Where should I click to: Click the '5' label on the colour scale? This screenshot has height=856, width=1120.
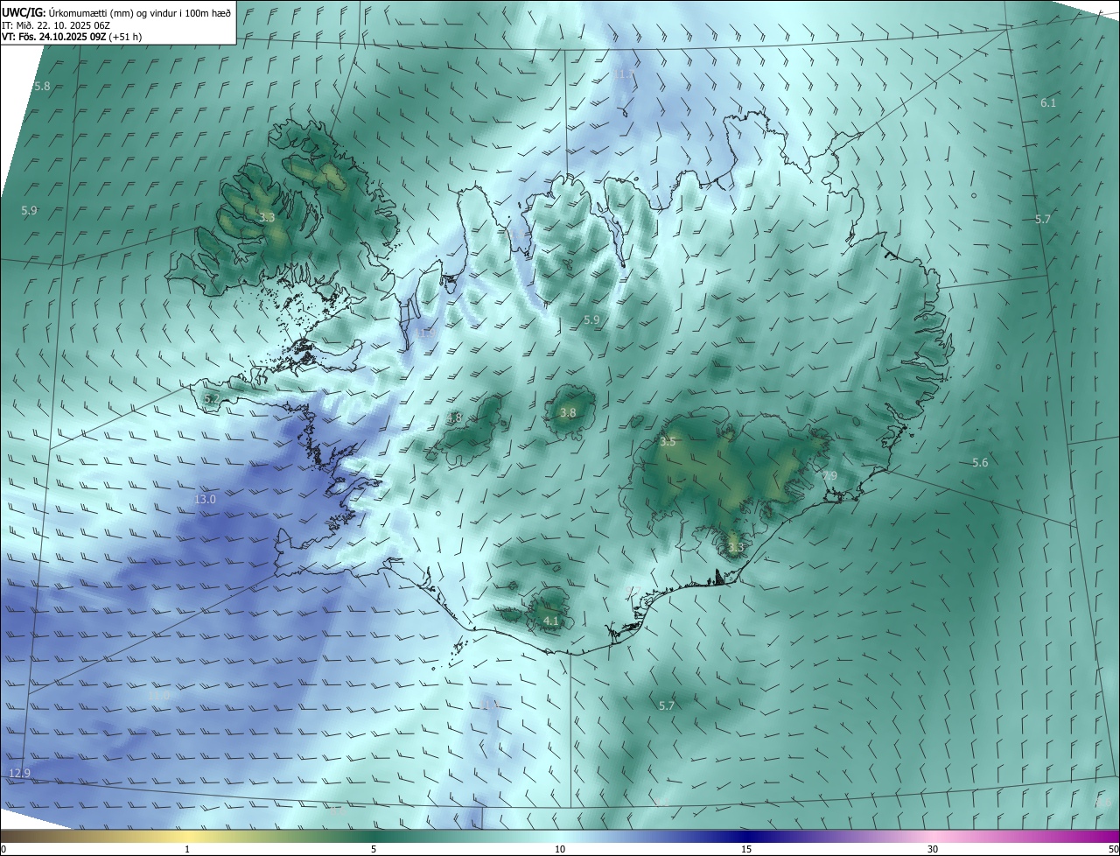point(374,849)
